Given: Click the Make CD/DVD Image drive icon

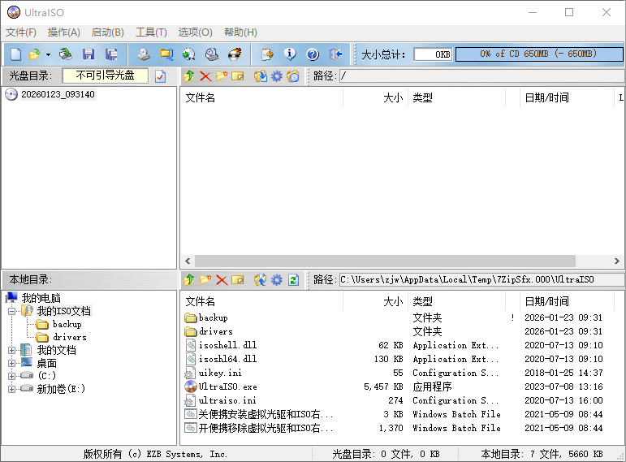Looking at the screenshot, I should click(144, 54).
